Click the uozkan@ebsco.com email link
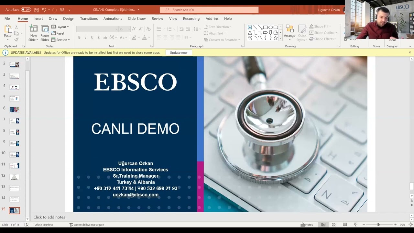The image size is (414, 233). click(136, 195)
